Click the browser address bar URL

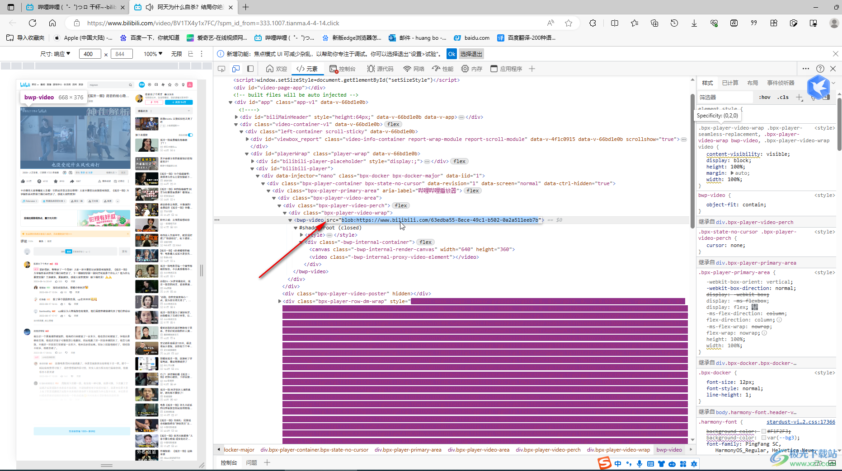point(213,23)
